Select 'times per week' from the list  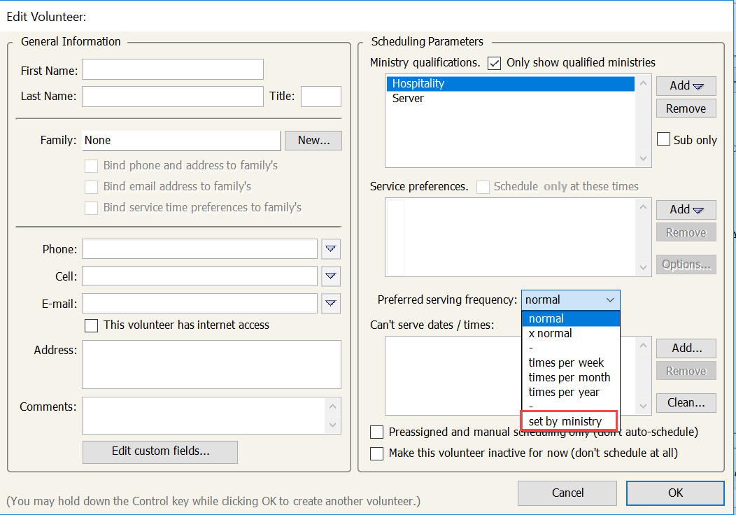[566, 362]
